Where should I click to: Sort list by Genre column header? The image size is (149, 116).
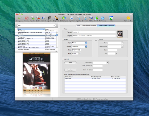pos(51,29)
